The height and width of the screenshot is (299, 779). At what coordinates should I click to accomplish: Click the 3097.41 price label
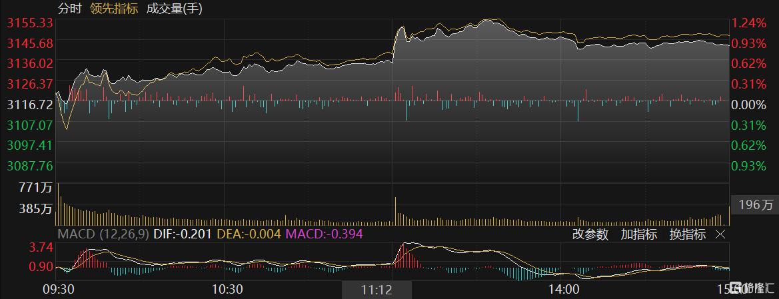30,145
